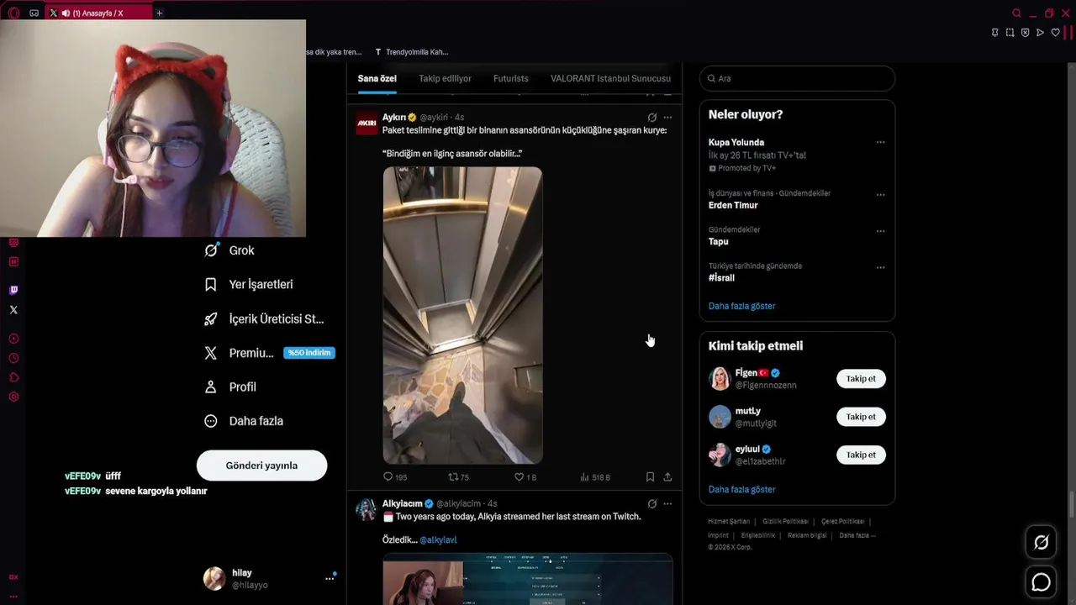The width and height of the screenshot is (1076, 605).
Task: Open Grok from the left navigation
Action: coord(229,250)
